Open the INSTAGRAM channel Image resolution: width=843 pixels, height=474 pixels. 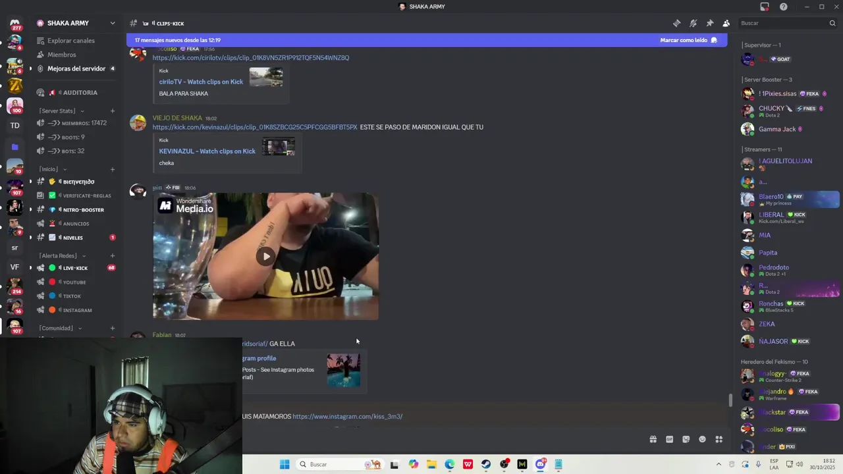pos(76,310)
